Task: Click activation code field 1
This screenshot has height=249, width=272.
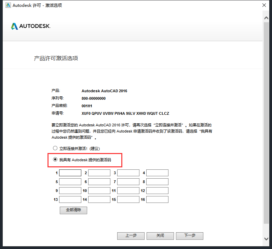Action: (x=70, y=173)
